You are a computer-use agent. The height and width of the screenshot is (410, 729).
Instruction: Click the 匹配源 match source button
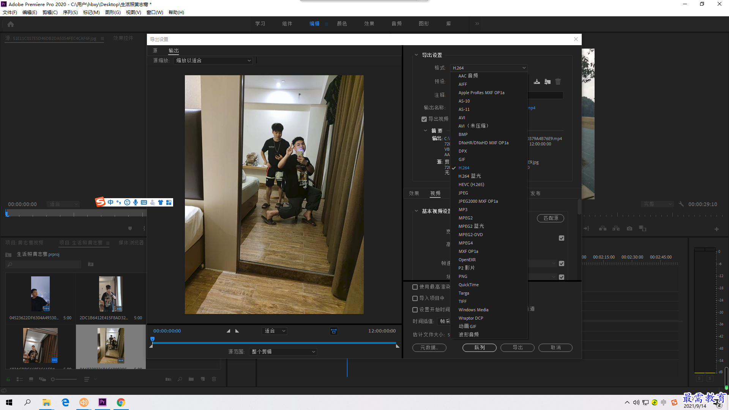pyautogui.click(x=551, y=218)
